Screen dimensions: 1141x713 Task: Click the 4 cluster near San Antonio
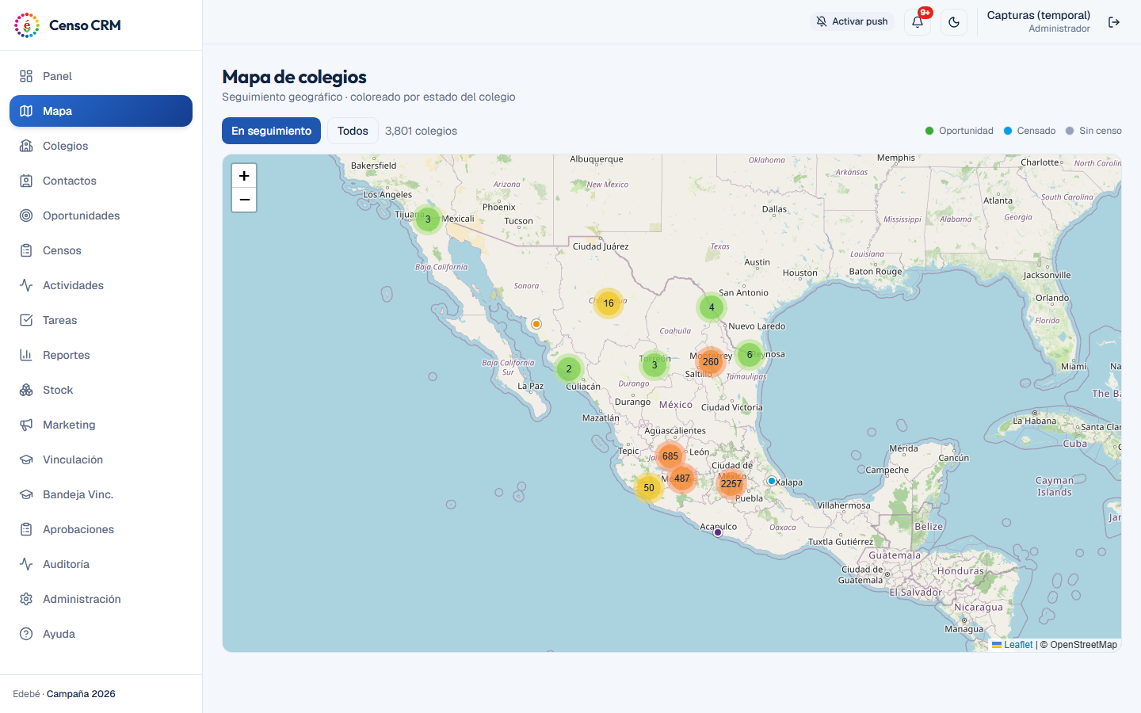(712, 307)
